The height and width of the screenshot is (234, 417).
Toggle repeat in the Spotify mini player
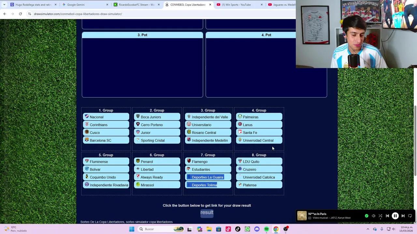click(410, 216)
